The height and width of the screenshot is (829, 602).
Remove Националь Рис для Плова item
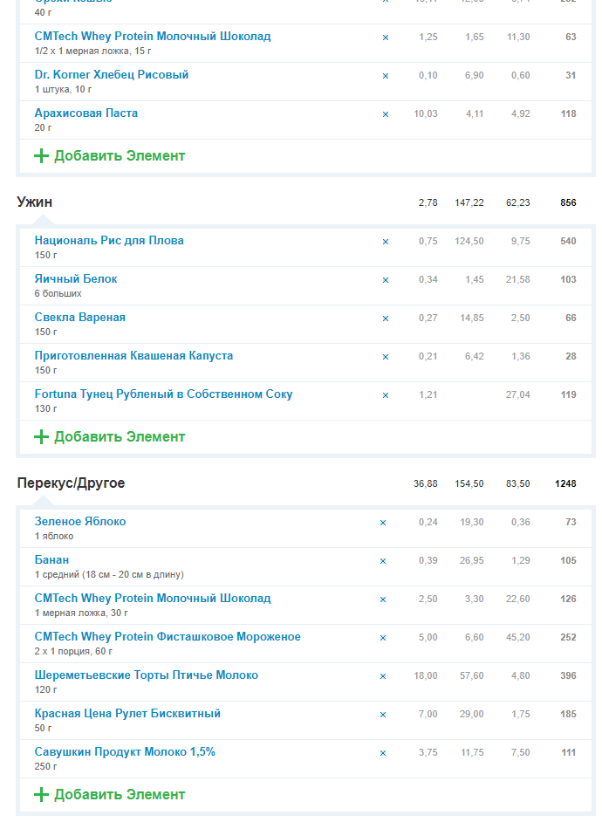[386, 242]
